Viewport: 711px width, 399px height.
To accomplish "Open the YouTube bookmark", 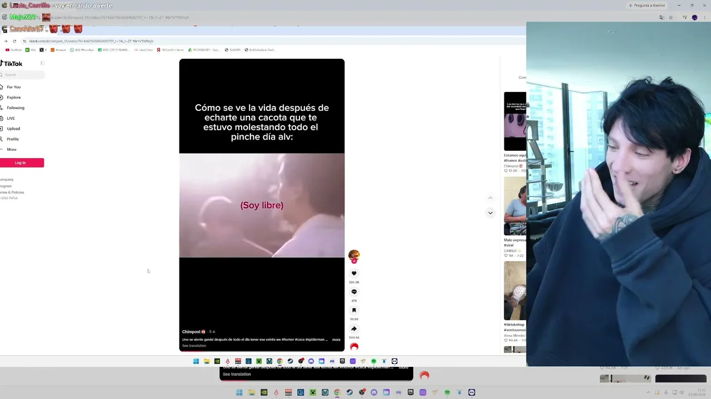I will click(14, 50).
